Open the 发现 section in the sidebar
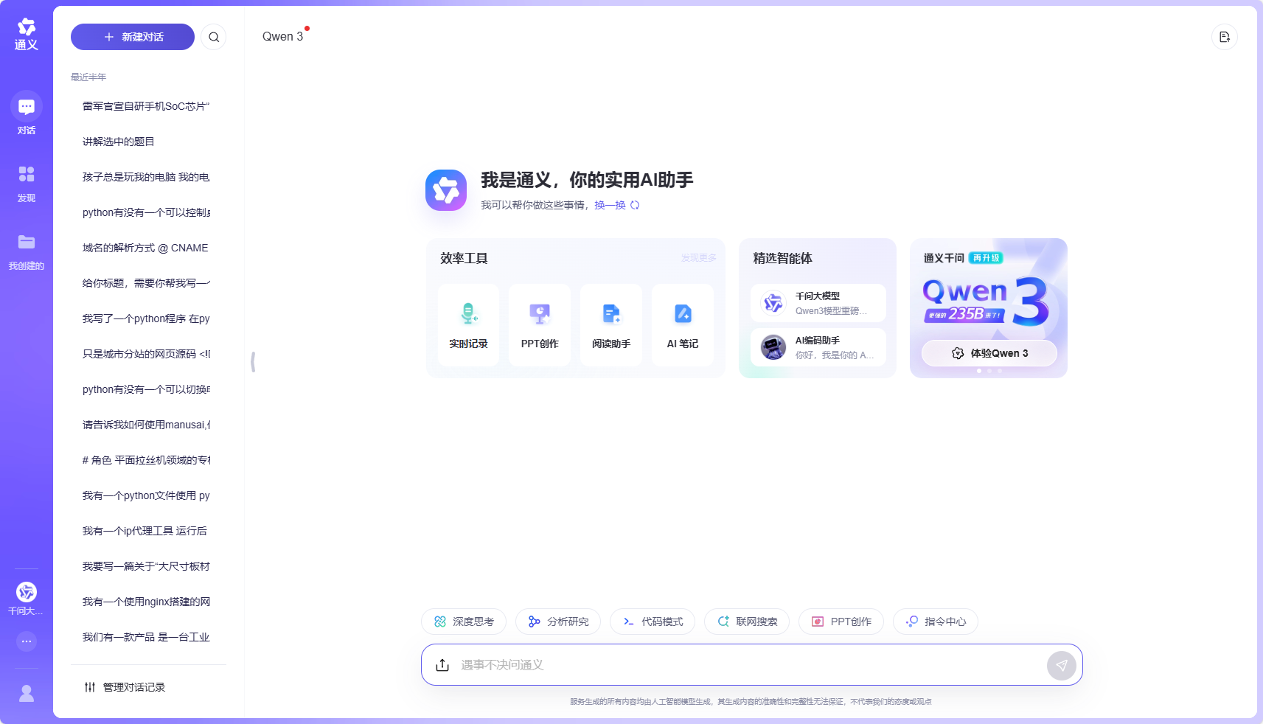This screenshot has height=724, width=1263. pyautogui.click(x=26, y=181)
